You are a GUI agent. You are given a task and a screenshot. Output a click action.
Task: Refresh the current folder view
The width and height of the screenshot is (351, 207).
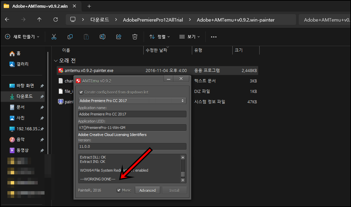56,20
